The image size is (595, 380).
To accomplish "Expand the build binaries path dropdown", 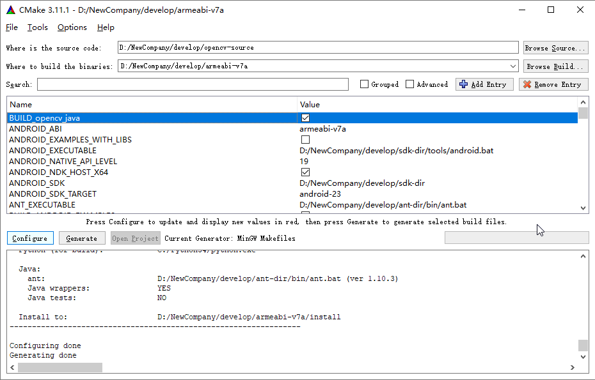I will point(513,66).
